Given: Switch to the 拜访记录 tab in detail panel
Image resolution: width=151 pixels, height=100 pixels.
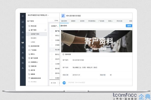Looking at the screenshot, I should click(119, 21).
